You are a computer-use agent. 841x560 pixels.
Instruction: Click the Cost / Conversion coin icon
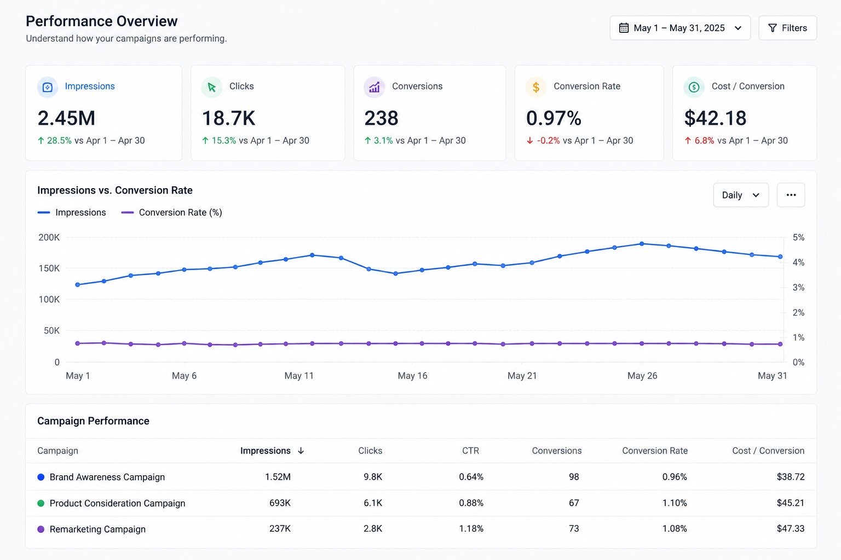coord(694,87)
